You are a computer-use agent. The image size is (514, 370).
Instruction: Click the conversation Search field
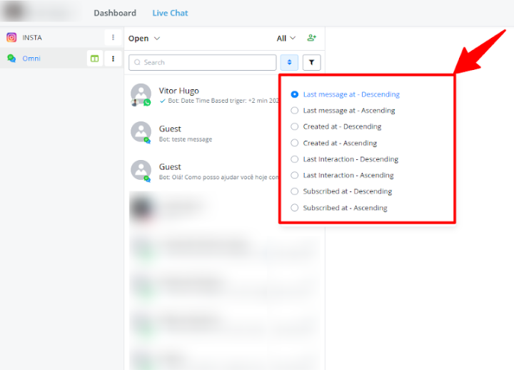203,63
